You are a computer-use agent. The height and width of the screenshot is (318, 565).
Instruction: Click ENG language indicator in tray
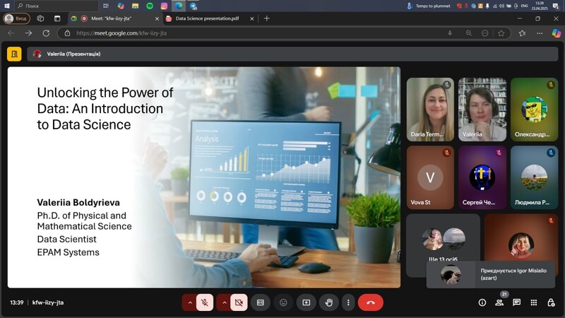click(525, 6)
